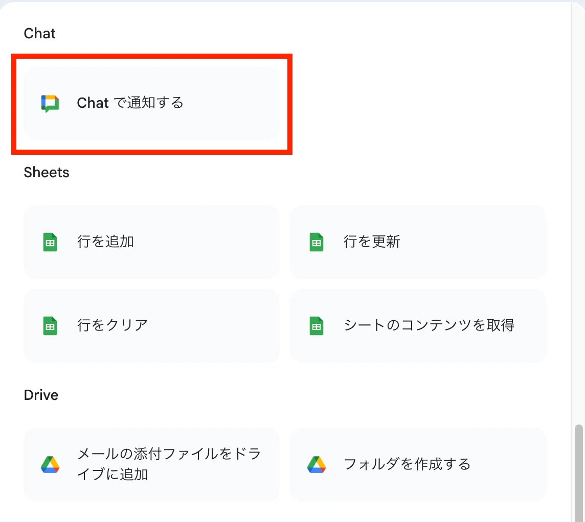This screenshot has width=585, height=522.
Task: Click the Sheets icon beside シートのコンテンツを取得
Action: coord(317,326)
